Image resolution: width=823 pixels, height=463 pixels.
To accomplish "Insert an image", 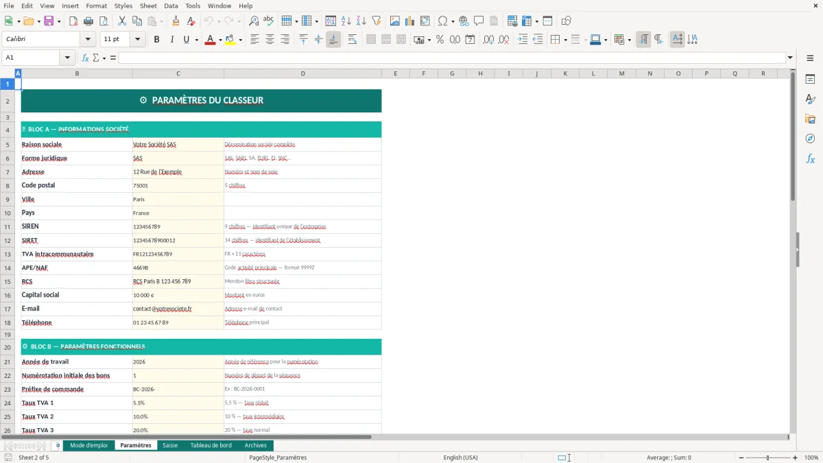I will pos(395,21).
